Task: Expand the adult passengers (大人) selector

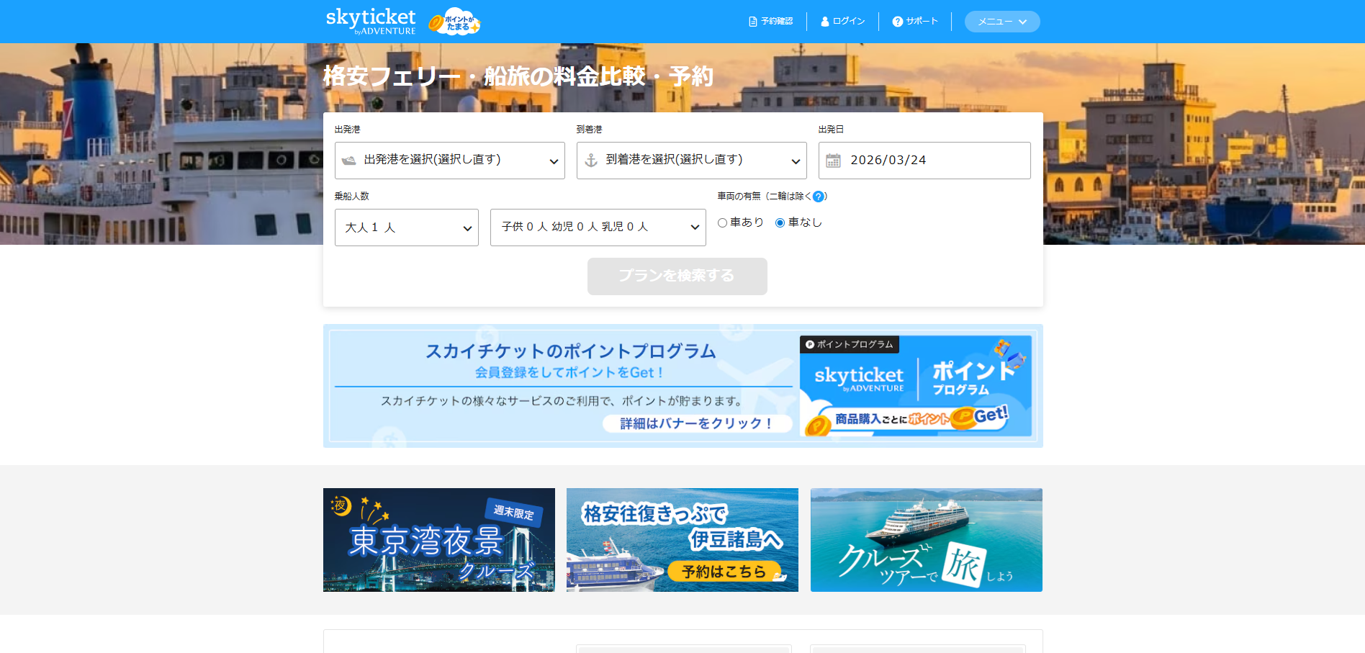Action: (x=406, y=228)
